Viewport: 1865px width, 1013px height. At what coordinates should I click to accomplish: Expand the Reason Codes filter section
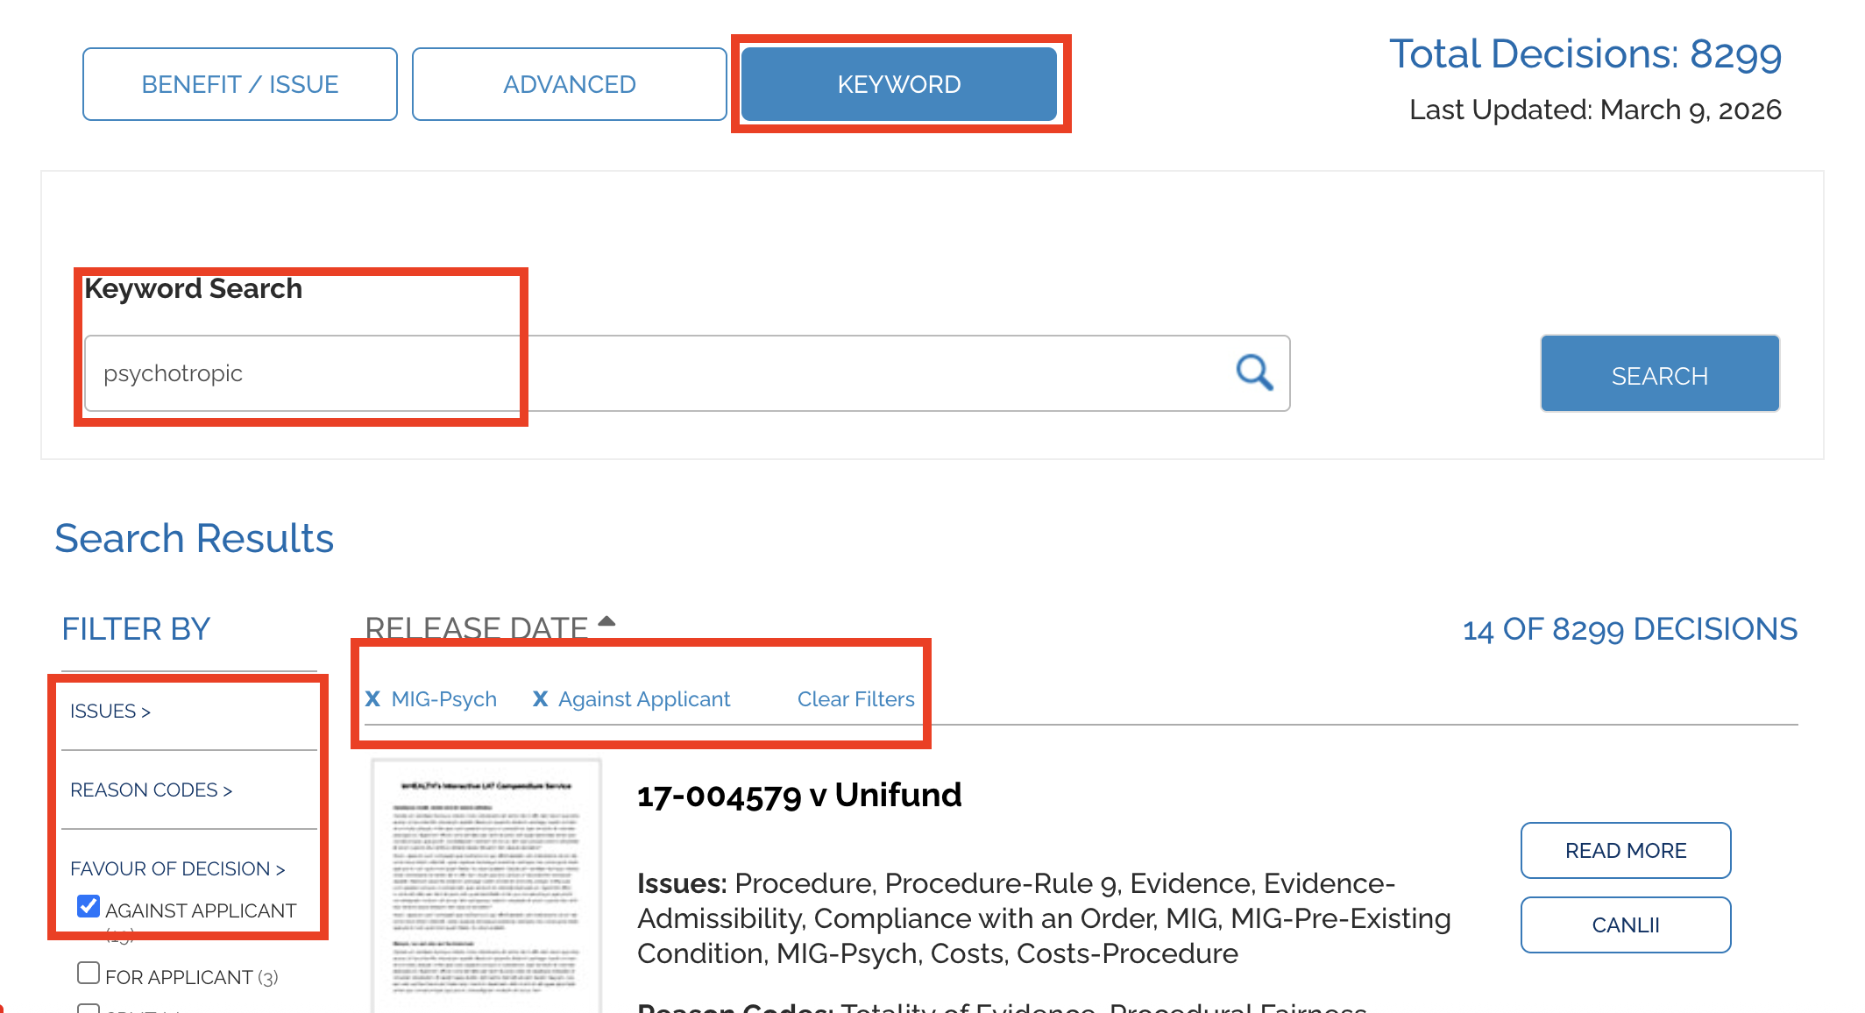pyautogui.click(x=151, y=790)
